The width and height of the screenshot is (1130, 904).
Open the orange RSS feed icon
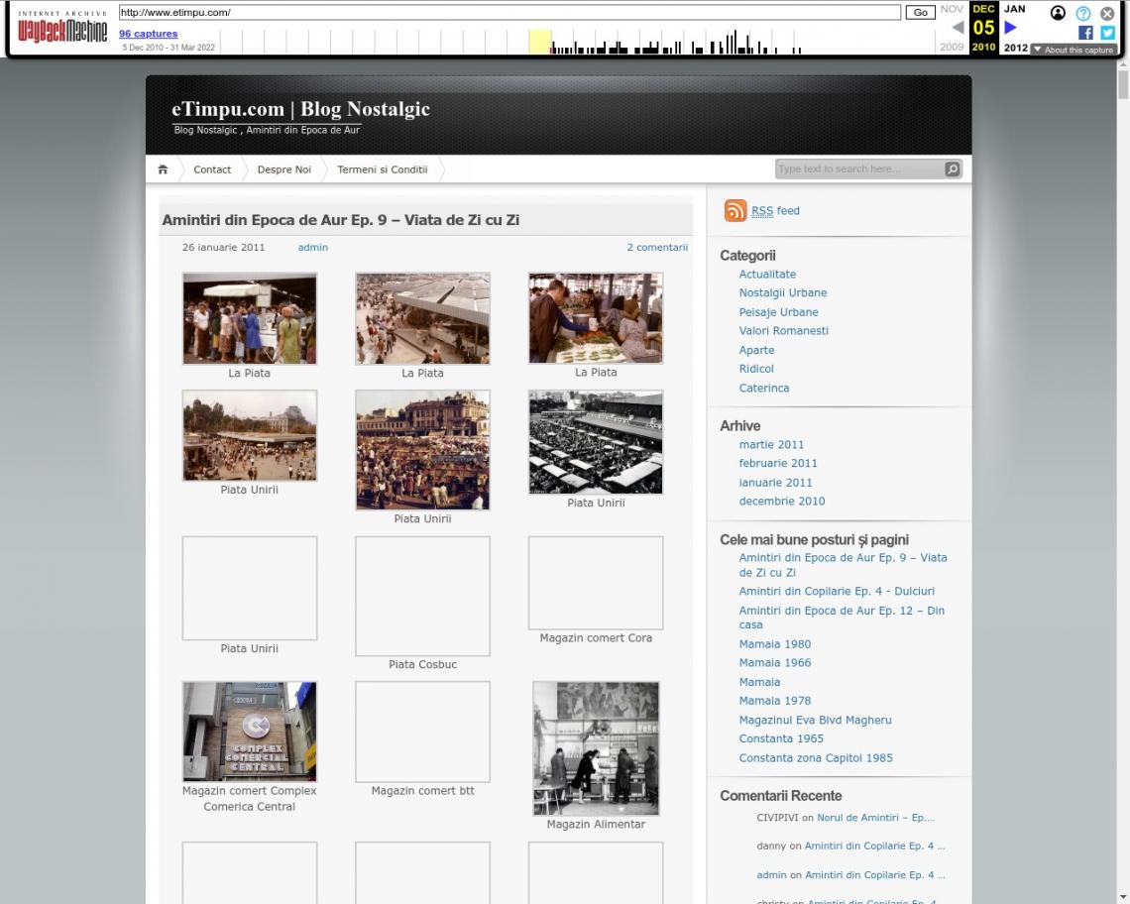point(734,211)
